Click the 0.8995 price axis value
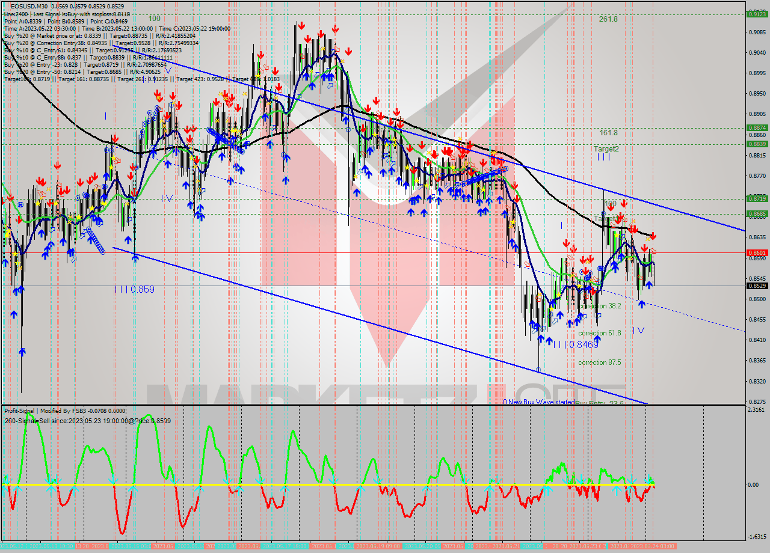Screen dimensions: 770x553 (756, 73)
